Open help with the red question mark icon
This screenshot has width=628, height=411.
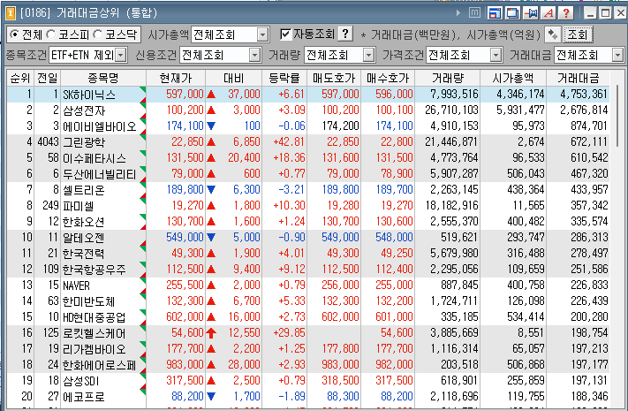[x=566, y=13]
